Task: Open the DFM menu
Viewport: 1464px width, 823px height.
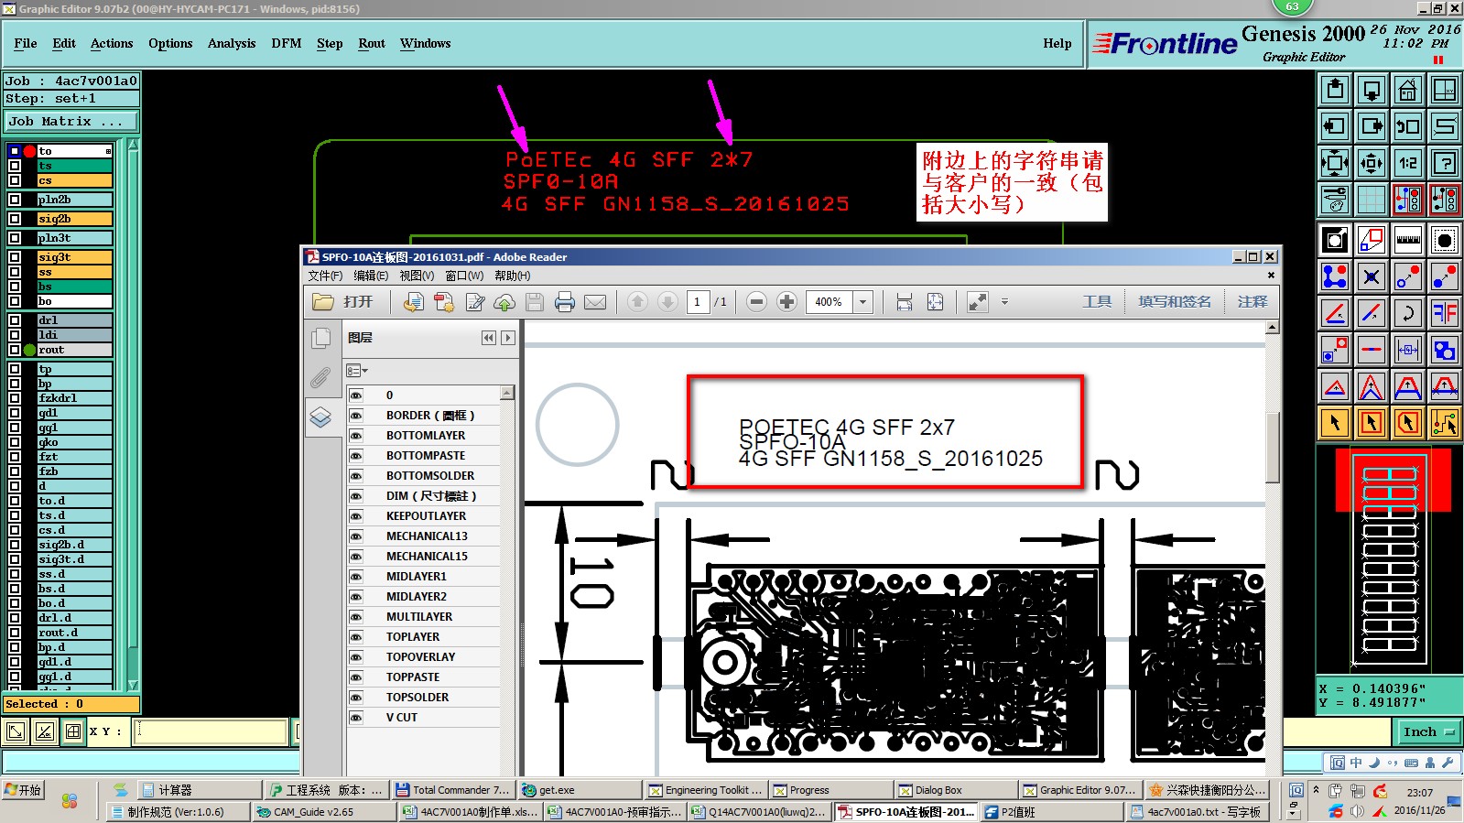Action: point(287,43)
